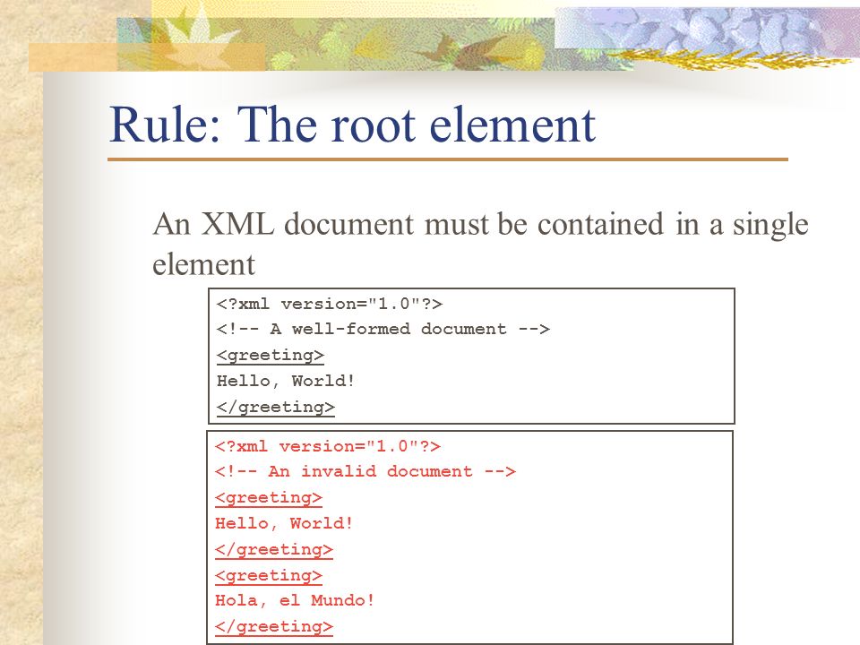Image resolution: width=860 pixels, height=645 pixels.
Task: Click the black underlined closing </greeting> tag
Action: coord(276,407)
